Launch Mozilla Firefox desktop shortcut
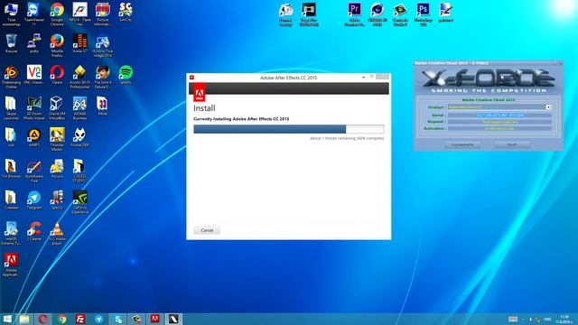This screenshot has height=325, width=578. coord(57,45)
